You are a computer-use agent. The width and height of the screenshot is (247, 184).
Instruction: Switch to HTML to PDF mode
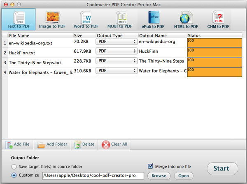pos(186,20)
